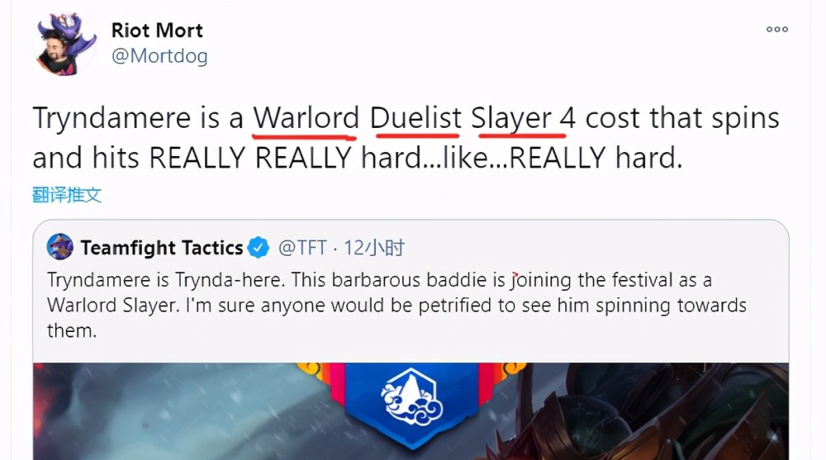826x460 pixels.
Task: Open the @Mortdog handle link
Action: (159, 56)
